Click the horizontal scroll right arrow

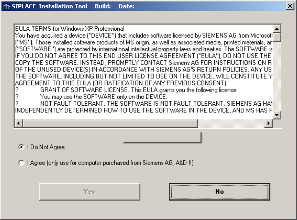[x=268, y=123]
